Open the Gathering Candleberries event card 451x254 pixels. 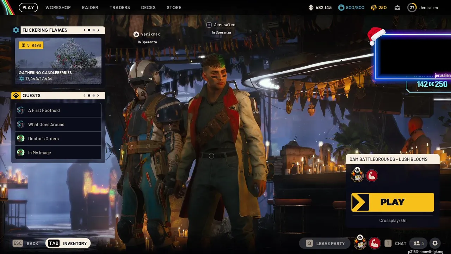point(58,61)
